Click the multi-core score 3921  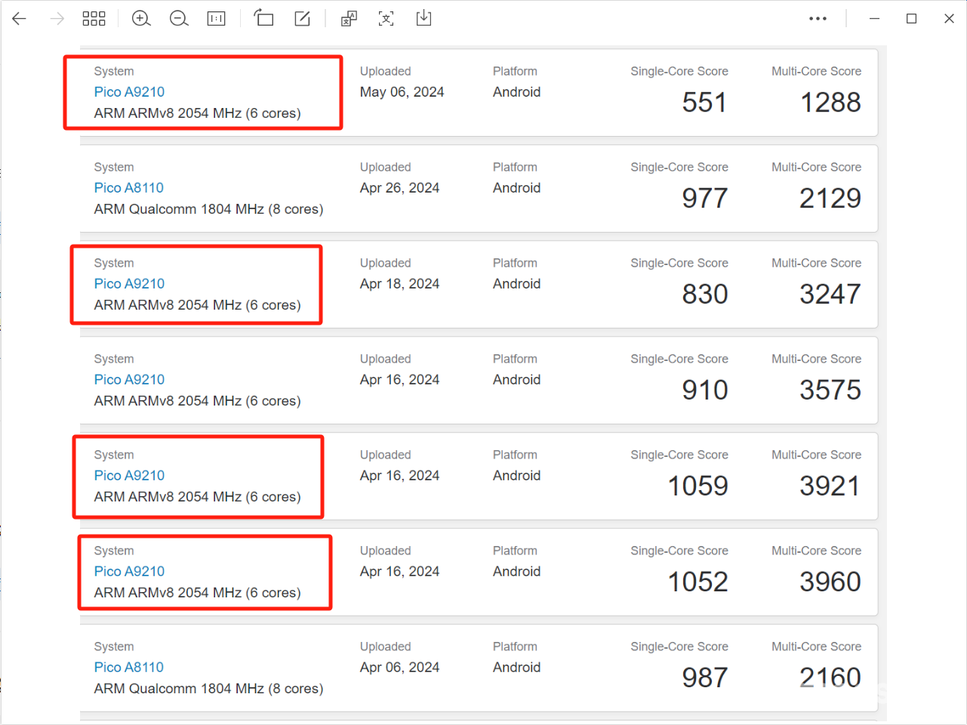[x=830, y=486]
